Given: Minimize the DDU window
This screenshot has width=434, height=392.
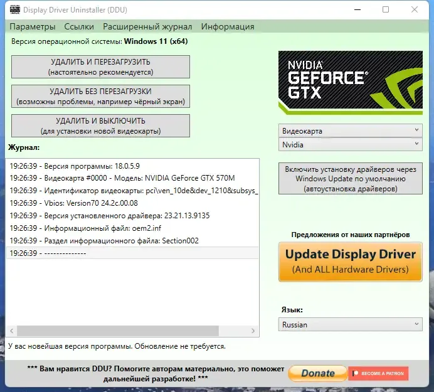Looking at the screenshot, I should (357, 9).
